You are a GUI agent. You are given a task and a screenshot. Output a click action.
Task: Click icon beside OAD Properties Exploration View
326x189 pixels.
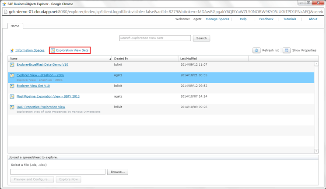pos(12,107)
